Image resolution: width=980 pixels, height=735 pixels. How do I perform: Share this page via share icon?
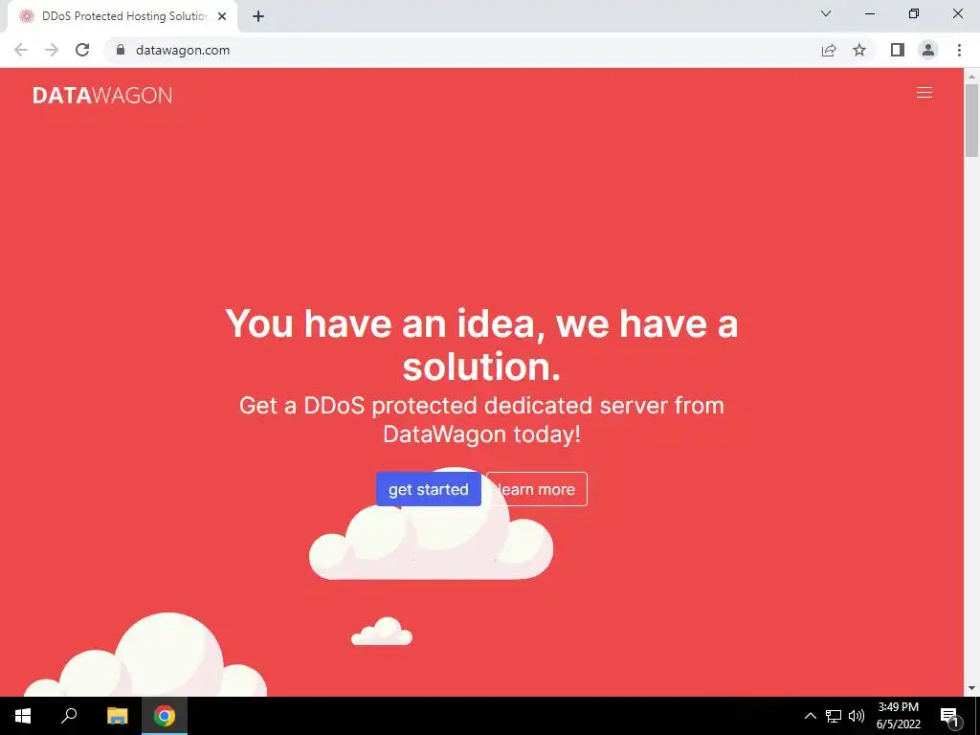829,50
